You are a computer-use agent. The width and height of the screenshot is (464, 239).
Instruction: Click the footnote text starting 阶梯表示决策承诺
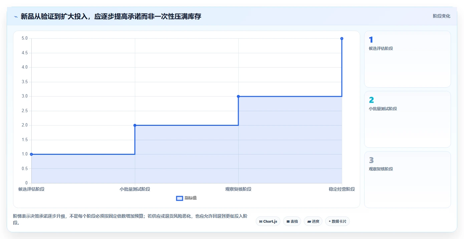coord(130,220)
